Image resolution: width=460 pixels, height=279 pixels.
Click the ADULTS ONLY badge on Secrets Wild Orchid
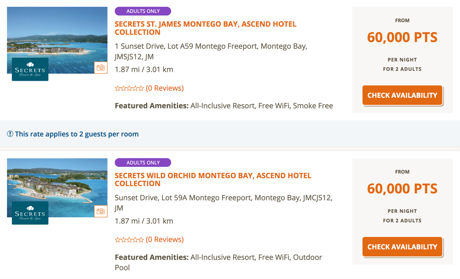tap(143, 162)
